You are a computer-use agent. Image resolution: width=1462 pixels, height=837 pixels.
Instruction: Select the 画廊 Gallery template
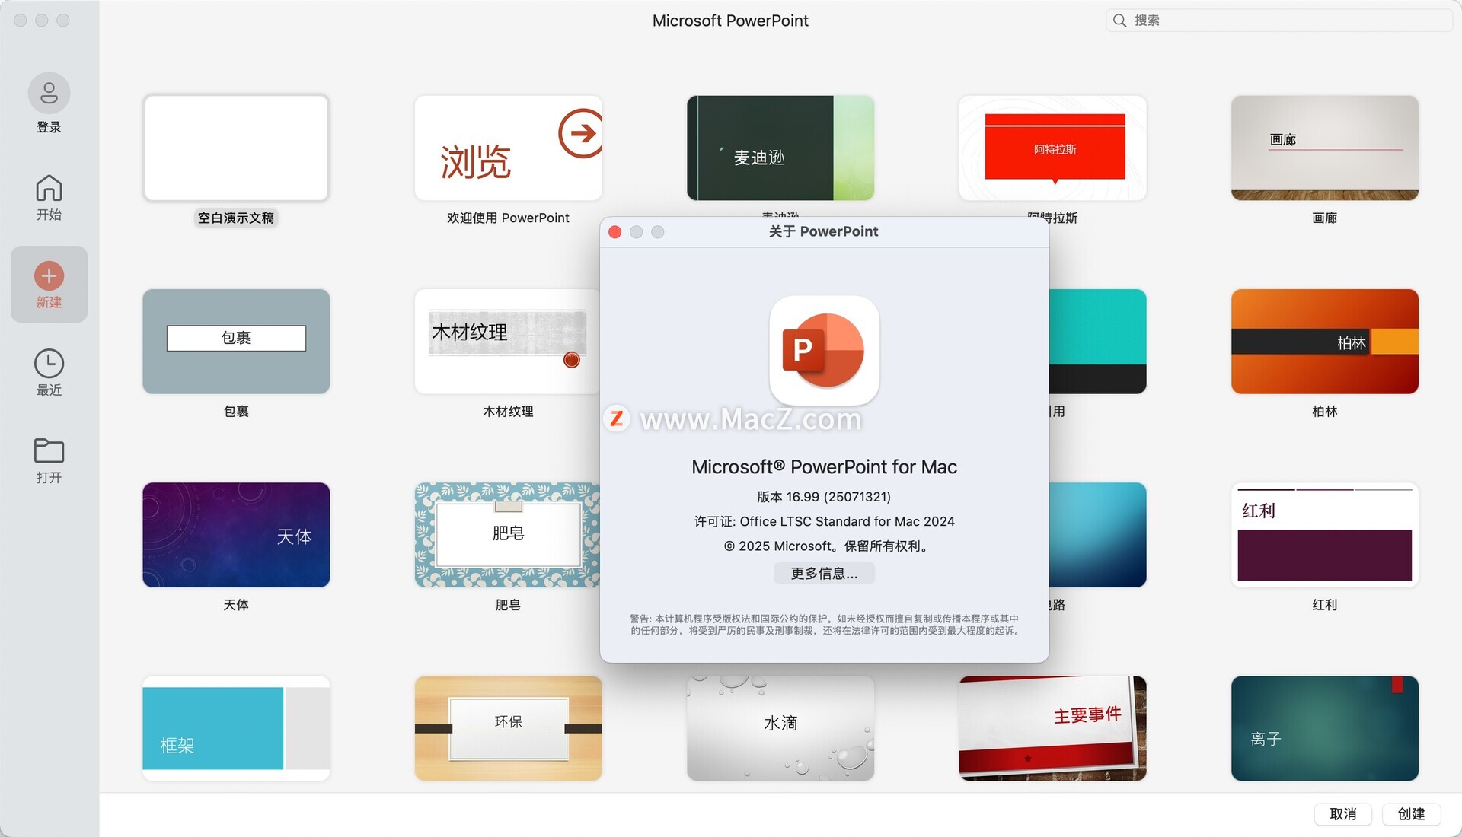coord(1324,148)
